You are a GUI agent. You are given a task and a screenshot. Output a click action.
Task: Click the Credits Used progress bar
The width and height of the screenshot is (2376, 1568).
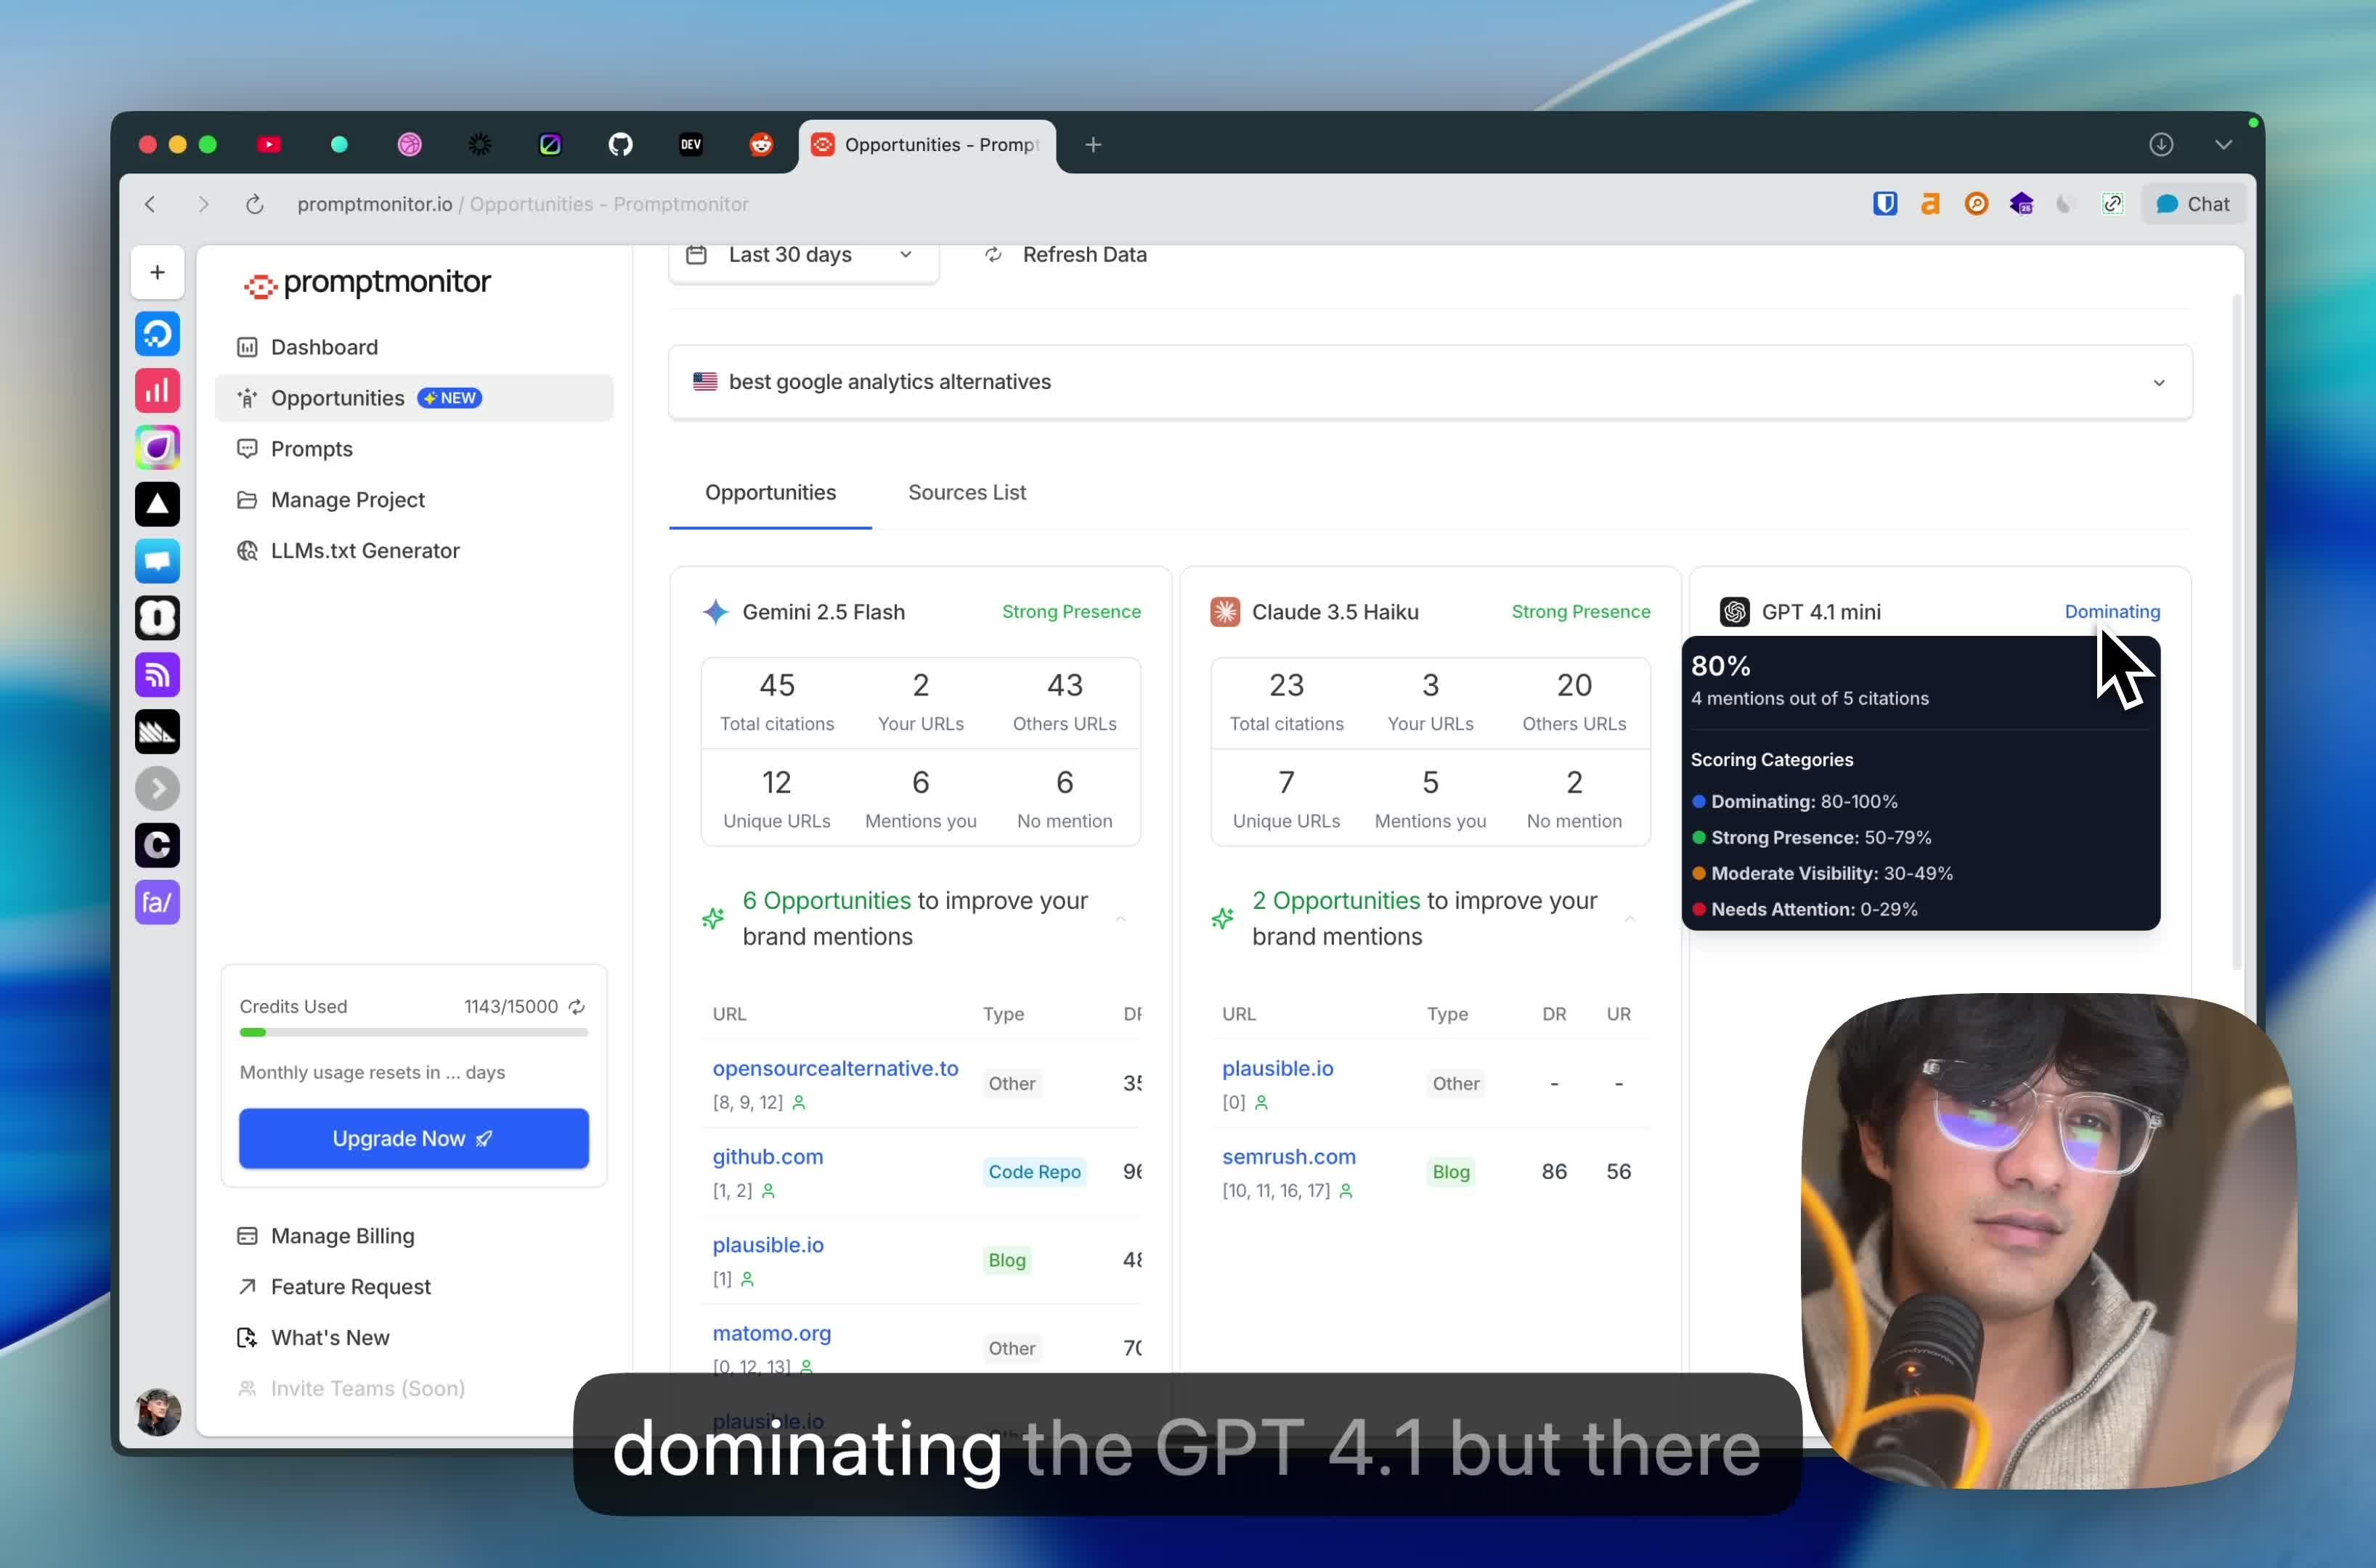coord(414,1032)
